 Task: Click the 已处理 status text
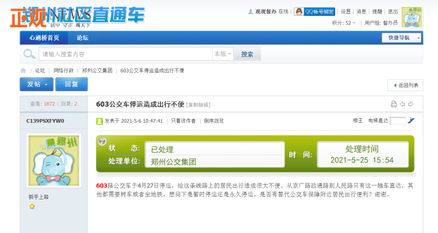pos(162,149)
